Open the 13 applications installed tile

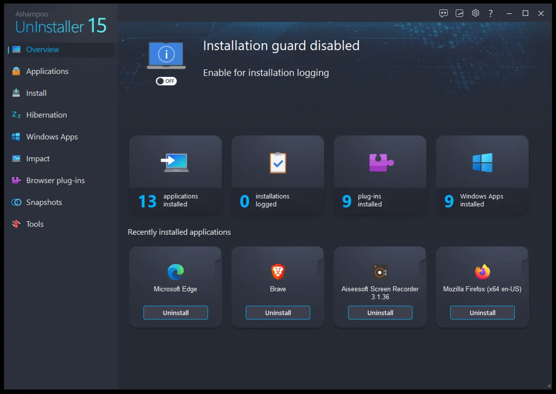pyautogui.click(x=175, y=175)
